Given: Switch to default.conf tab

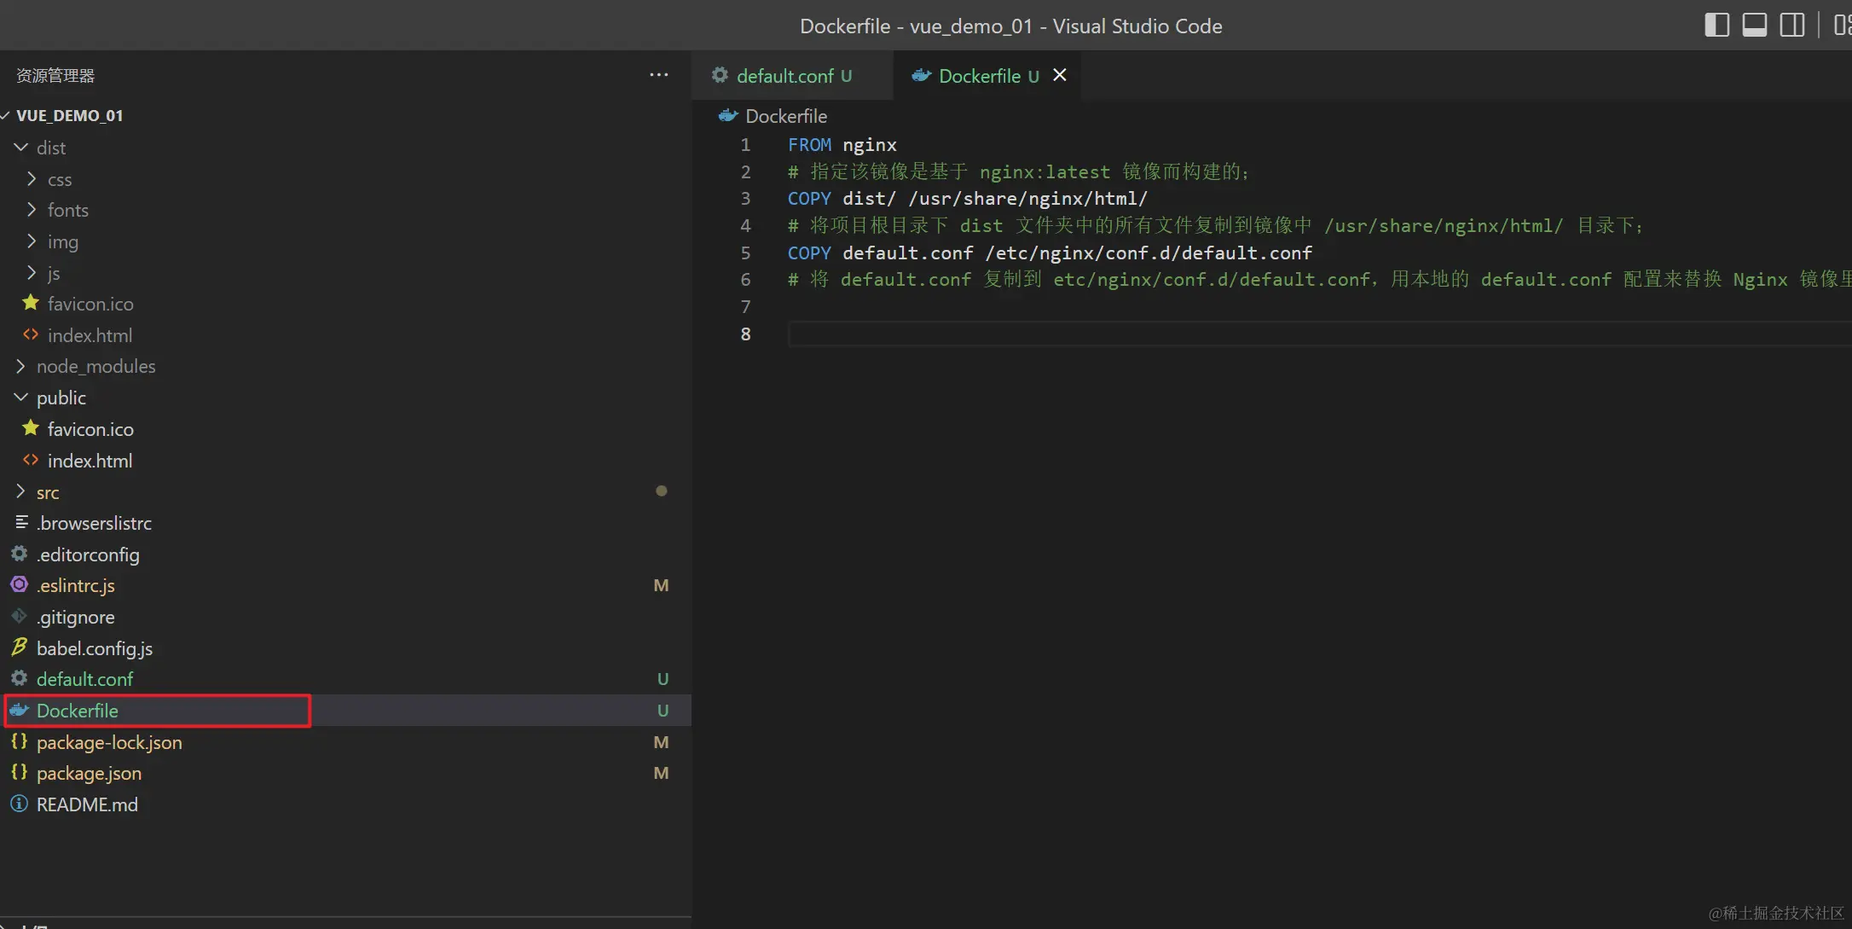Looking at the screenshot, I should point(784,76).
